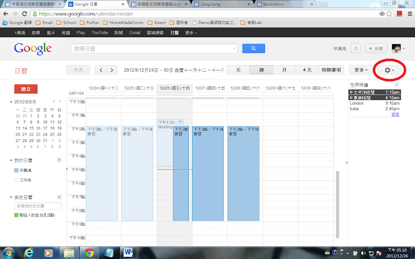Open Wednesday 實習 event block
This screenshot has height=259, width=415.
181,173
